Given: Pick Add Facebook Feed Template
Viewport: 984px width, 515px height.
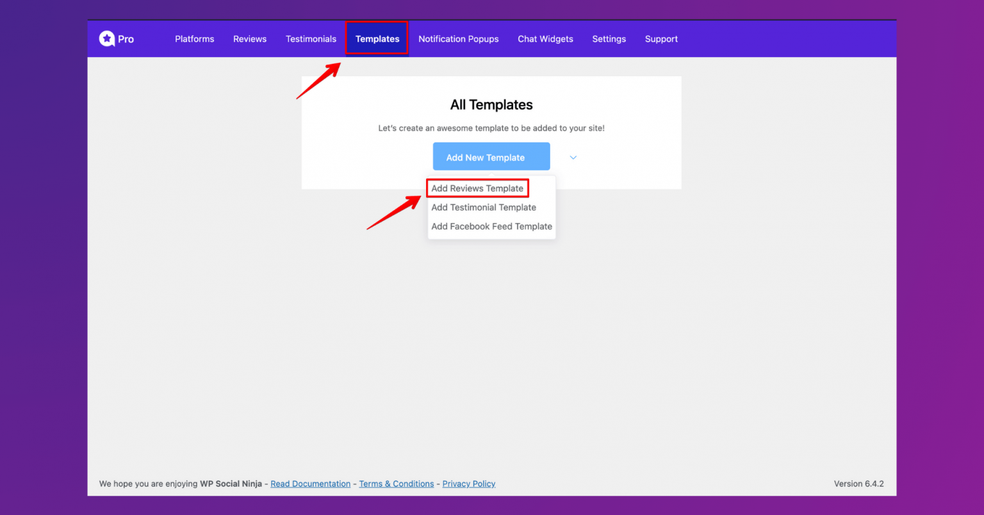Looking at the screenshot, I should click(x=491, y=226).
